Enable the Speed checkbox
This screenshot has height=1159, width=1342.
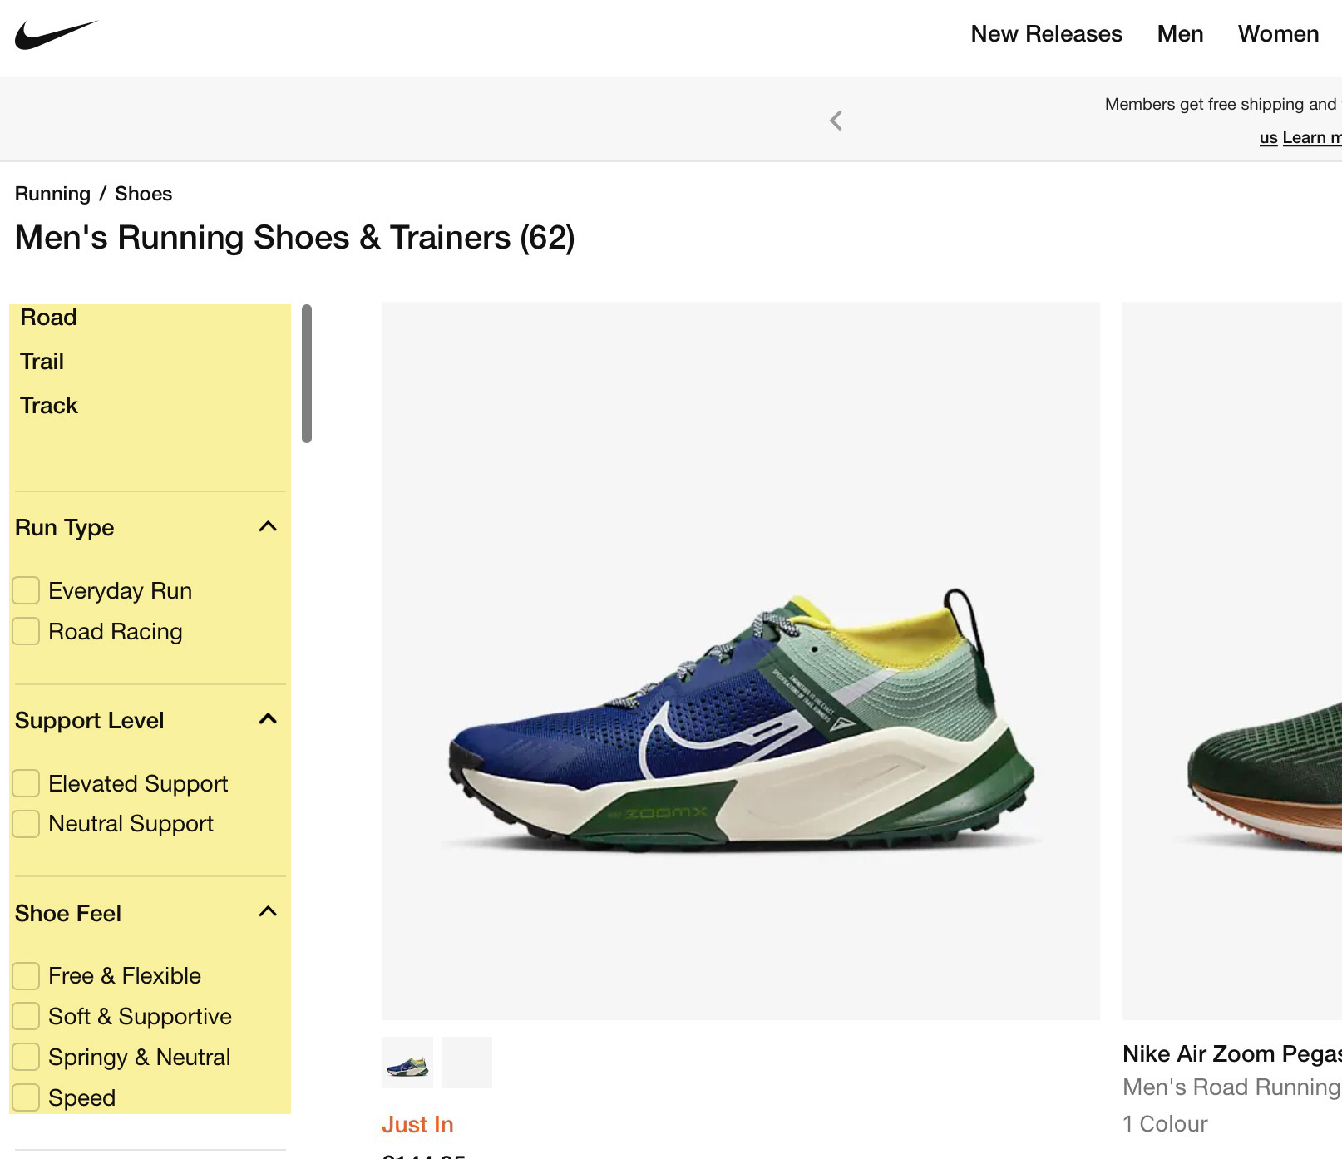pyautogui.click(x=25, y=1097)
